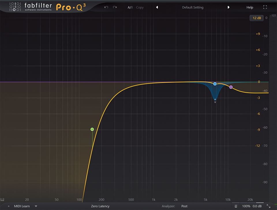277x210 pixels.
Task: Click the -101 output level meter reading
Action: [x=273, y=16]
